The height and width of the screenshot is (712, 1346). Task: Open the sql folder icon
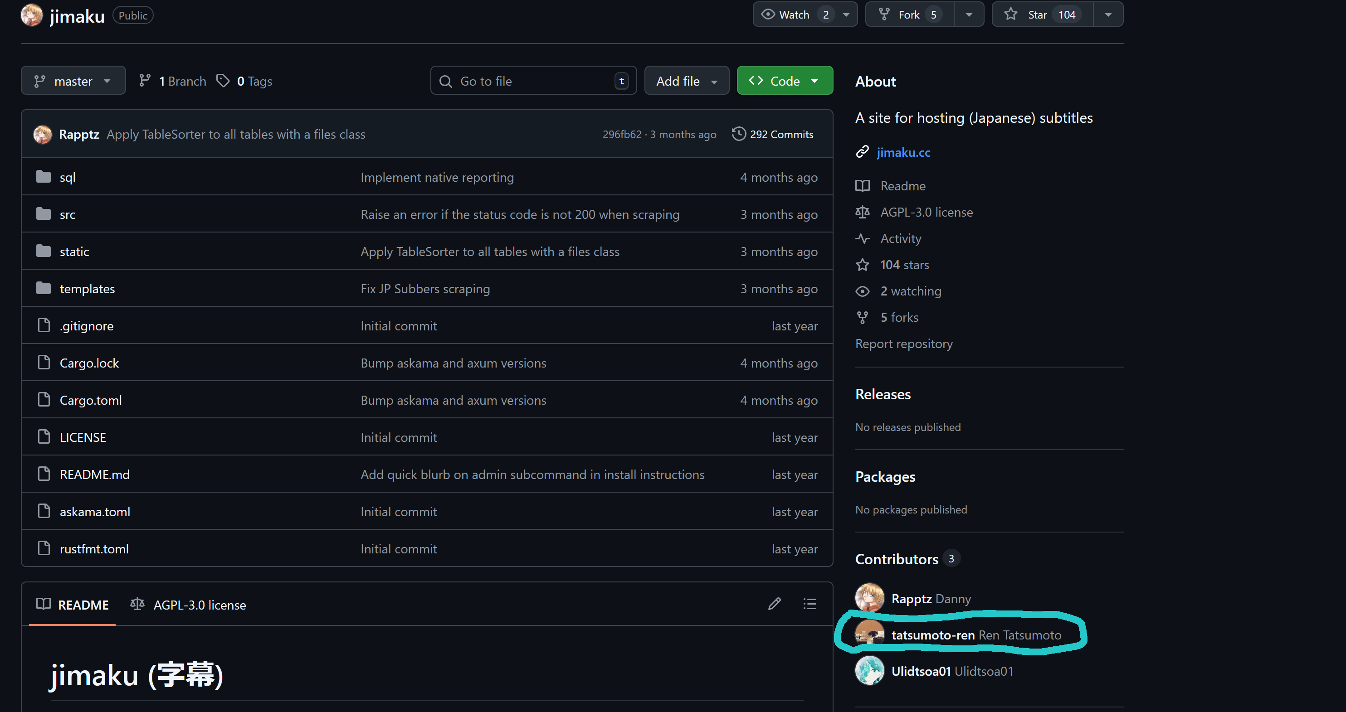point(44,177)
